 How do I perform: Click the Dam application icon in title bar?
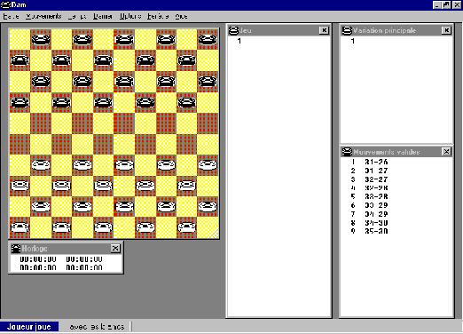click(x=5, y=4)
